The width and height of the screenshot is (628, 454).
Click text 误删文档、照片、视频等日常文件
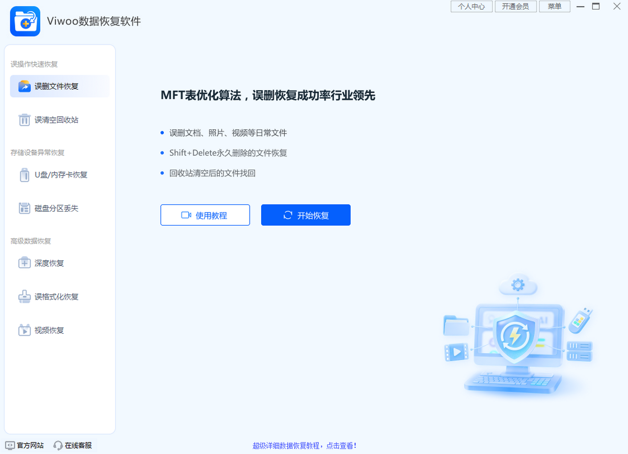coord(228,133)
